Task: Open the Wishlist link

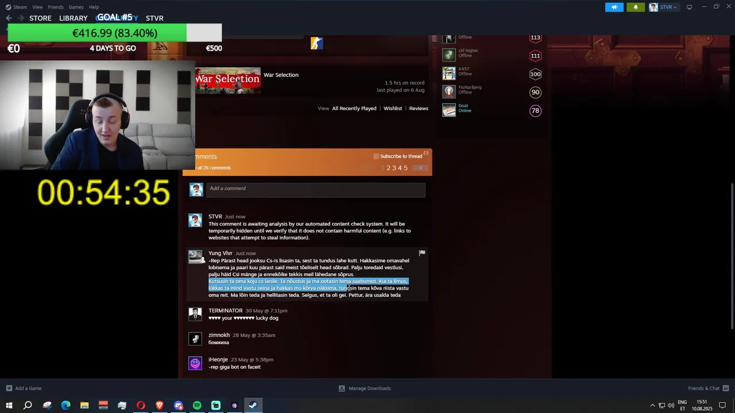Action: pos(393,108)
